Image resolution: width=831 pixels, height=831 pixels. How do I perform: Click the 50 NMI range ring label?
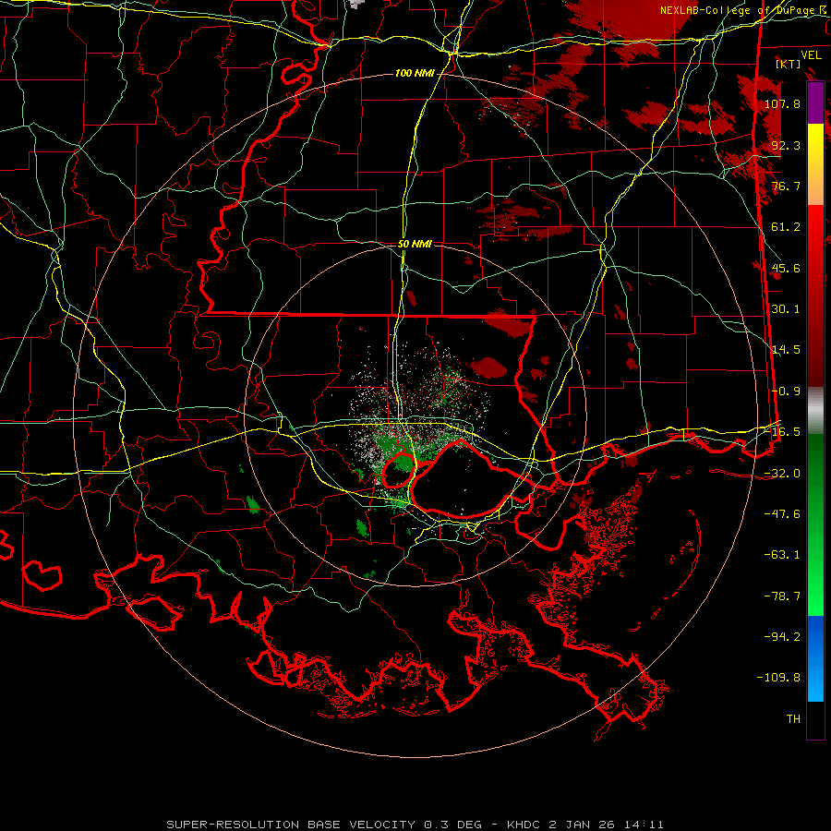tap(415, 245)
